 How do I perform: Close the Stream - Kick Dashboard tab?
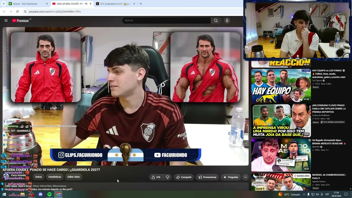pyautogui.click(x=47, y=4)
